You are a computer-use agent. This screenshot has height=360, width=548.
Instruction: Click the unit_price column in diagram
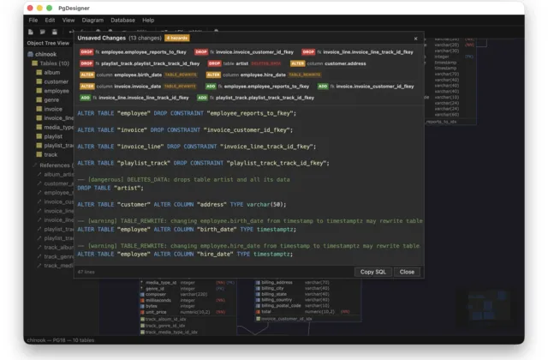click(156, 312)
